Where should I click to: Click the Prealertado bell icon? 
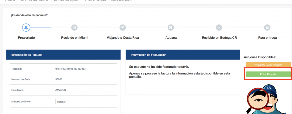pos(26,28)
